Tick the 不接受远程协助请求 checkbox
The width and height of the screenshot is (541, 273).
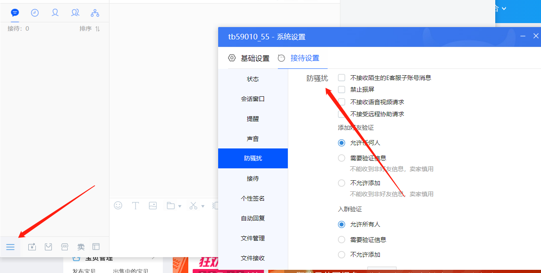tap(342, 114)
